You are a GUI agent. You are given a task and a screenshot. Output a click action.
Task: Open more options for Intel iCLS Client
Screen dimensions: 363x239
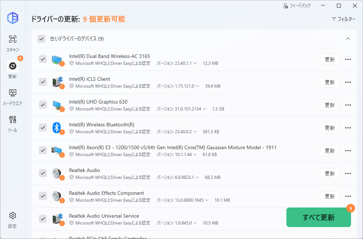pos(348,82)
